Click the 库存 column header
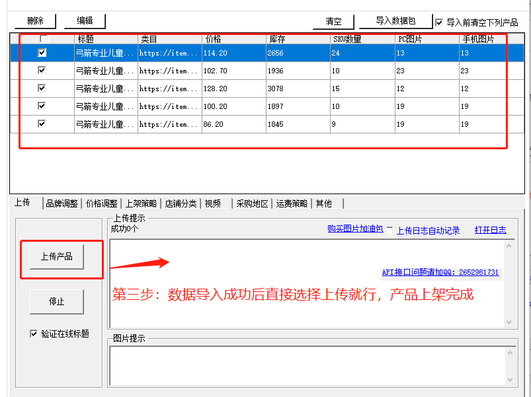This screenshot has width=531, height=397. (x=298, y=39)
